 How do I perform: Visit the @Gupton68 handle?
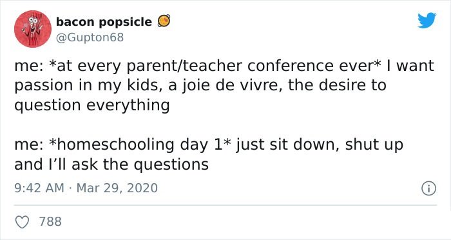click(90, 37)
